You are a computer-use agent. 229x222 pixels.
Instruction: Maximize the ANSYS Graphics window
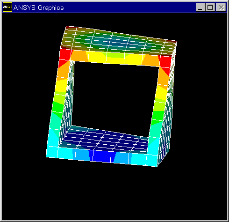210,7
